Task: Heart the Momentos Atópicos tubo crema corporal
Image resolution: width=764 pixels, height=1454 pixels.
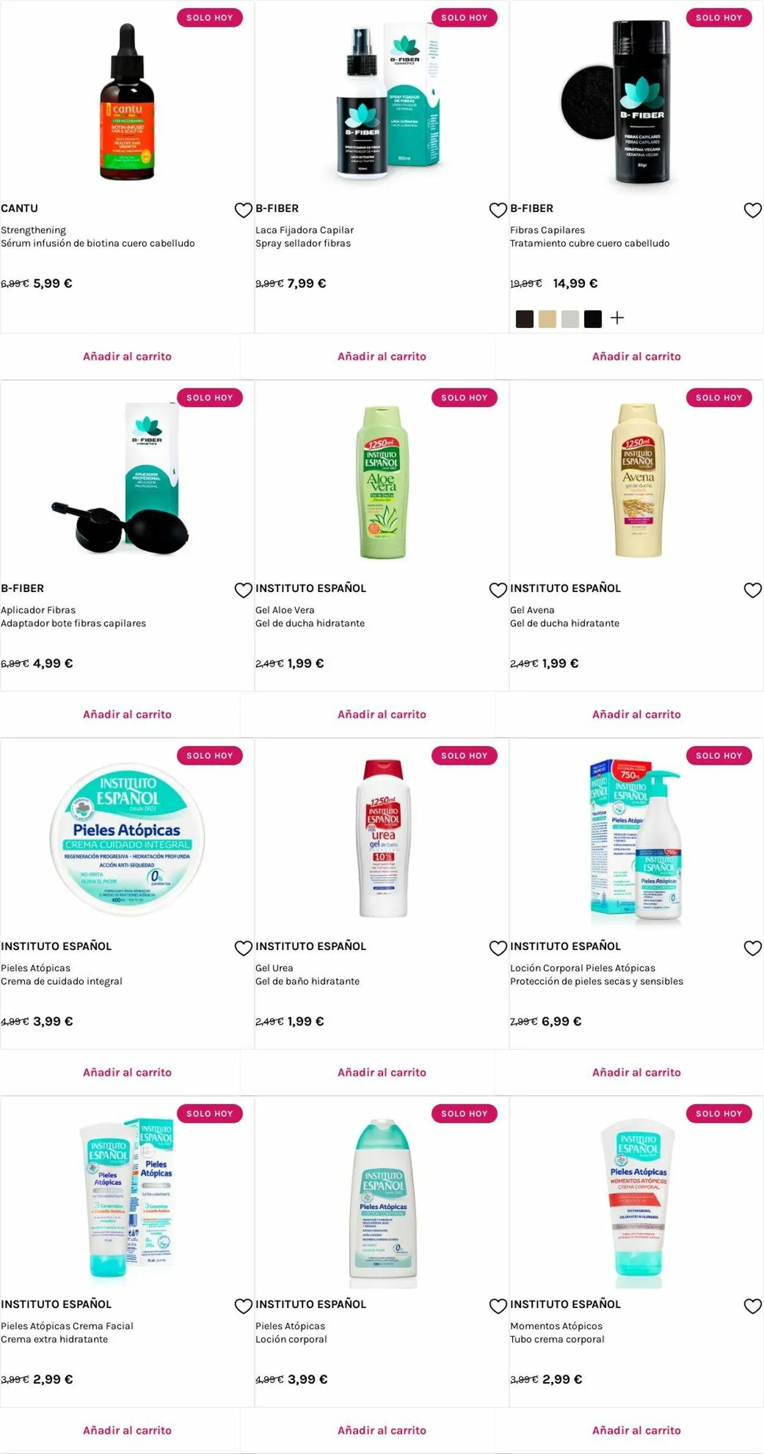Action: pos(752,1306)
